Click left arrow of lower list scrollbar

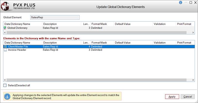5,80
